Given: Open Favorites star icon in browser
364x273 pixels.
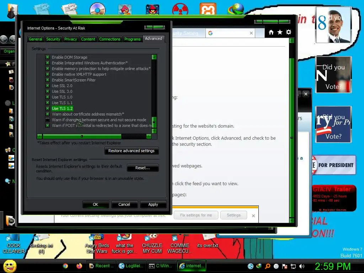Looking at the screenshot, I should pos(280,32).
